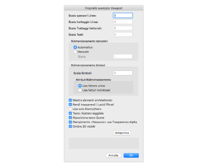The image size is (209, 164).
Task: Click the Scala tratteggio Linee field
Action: (123, 22)
